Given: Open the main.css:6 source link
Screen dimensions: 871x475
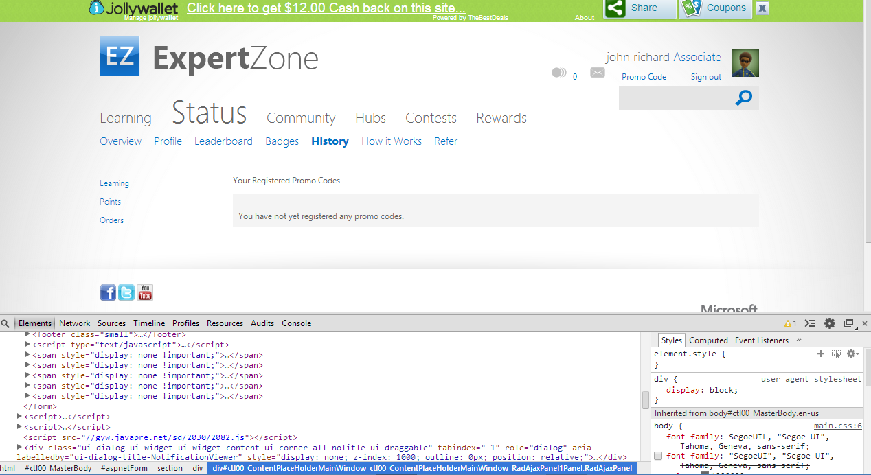Looking at the screenshot, I should tap(838, 426).
